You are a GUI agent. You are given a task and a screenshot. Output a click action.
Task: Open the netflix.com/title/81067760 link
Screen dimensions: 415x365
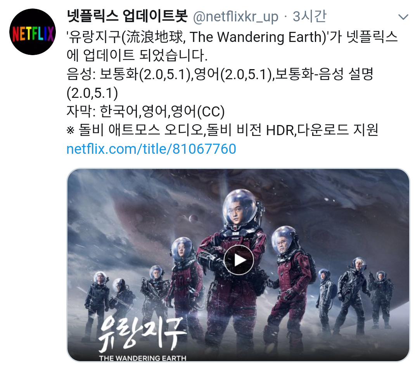click(x=151, y=149)
